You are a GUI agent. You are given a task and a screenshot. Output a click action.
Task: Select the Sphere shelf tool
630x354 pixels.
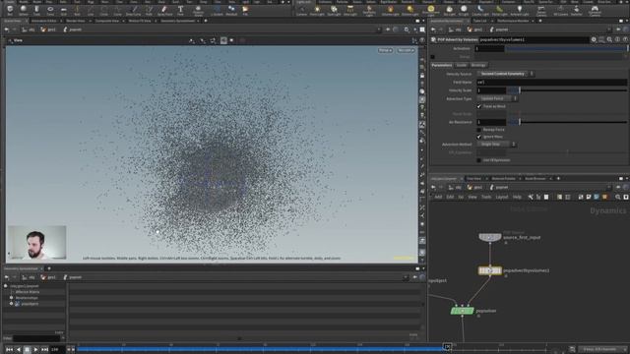coord(24,10)
